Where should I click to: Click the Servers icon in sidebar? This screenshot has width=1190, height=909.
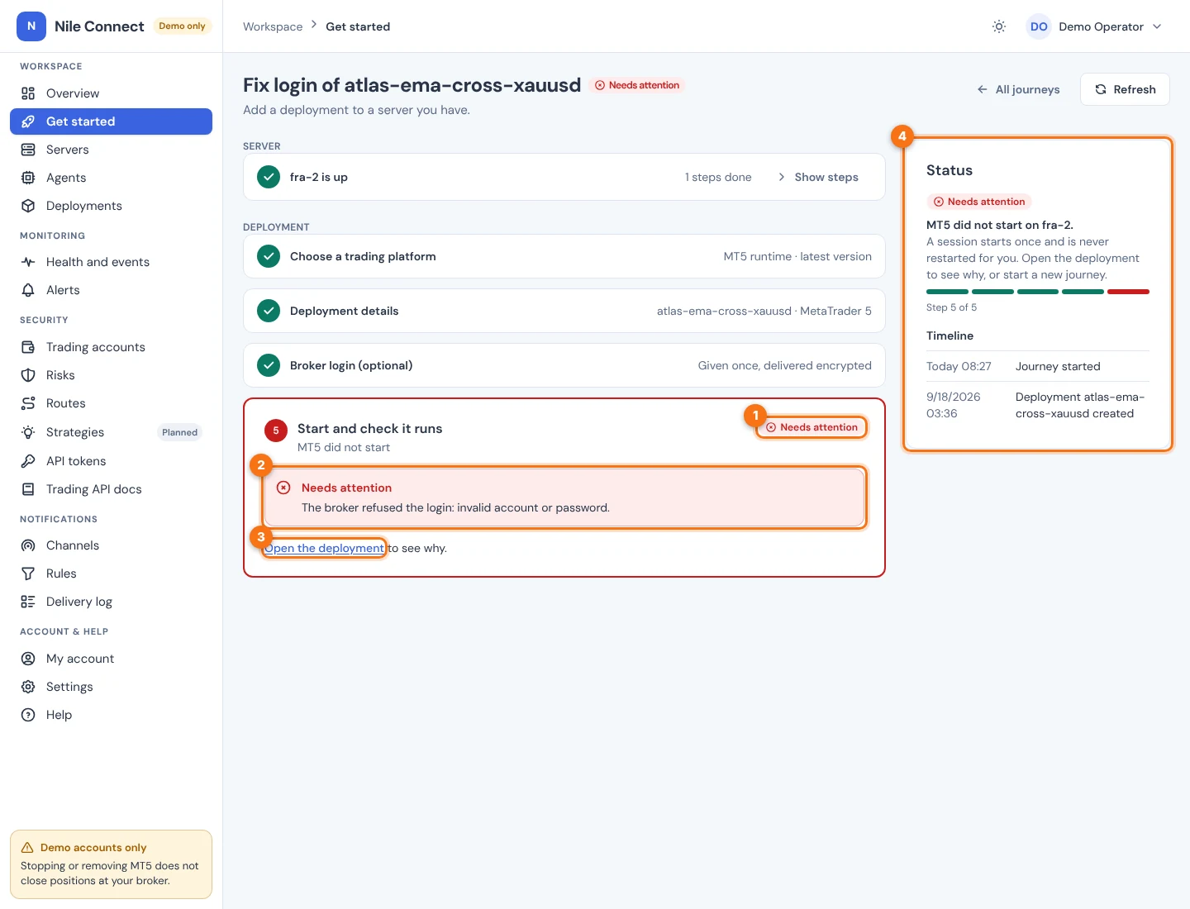point(28,150)
